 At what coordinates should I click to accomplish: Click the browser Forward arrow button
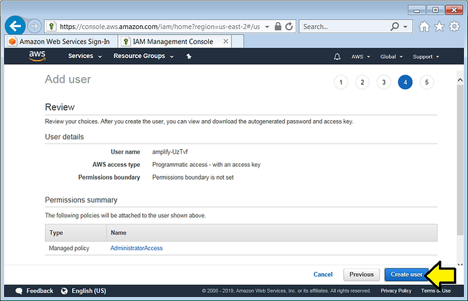[x=34, y=27]
